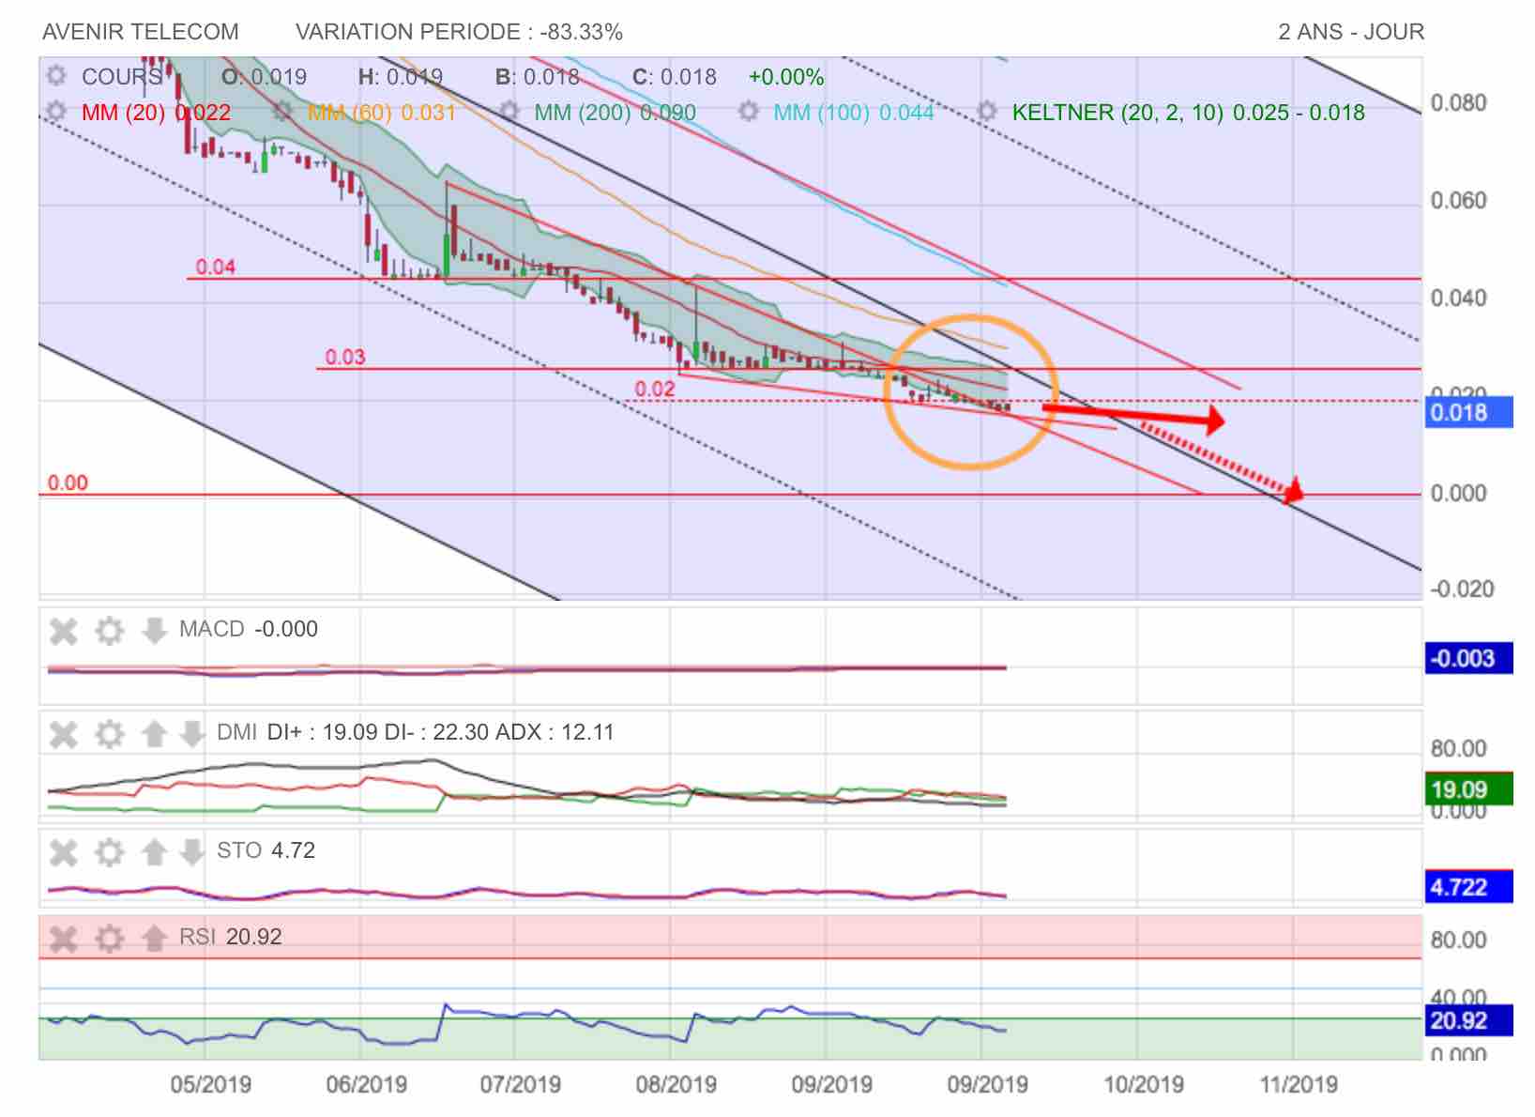1535x1117 pixels.
Task: Move MACD panel down with arrow
Action: (x=154, y=631)
